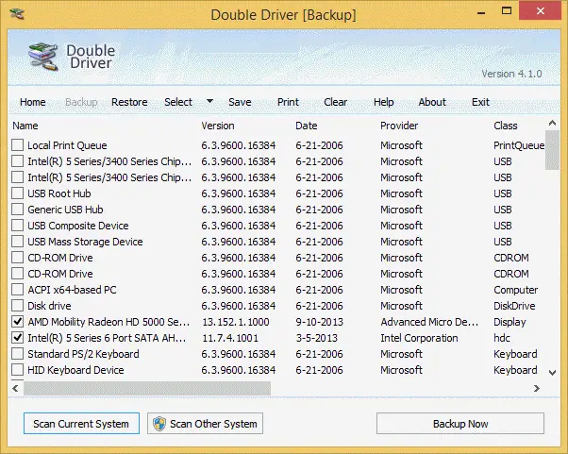Click the vertical scrollbar thumb
This screenshot has width=568, height=454.
[552, 150]
